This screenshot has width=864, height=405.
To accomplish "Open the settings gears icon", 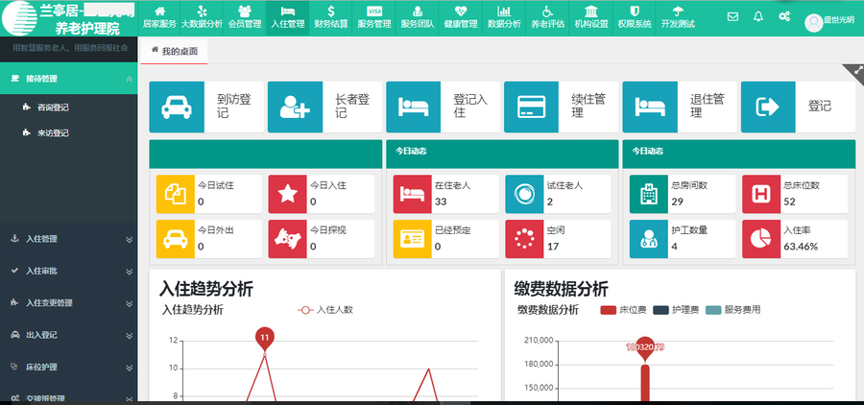I will (784, 16).
